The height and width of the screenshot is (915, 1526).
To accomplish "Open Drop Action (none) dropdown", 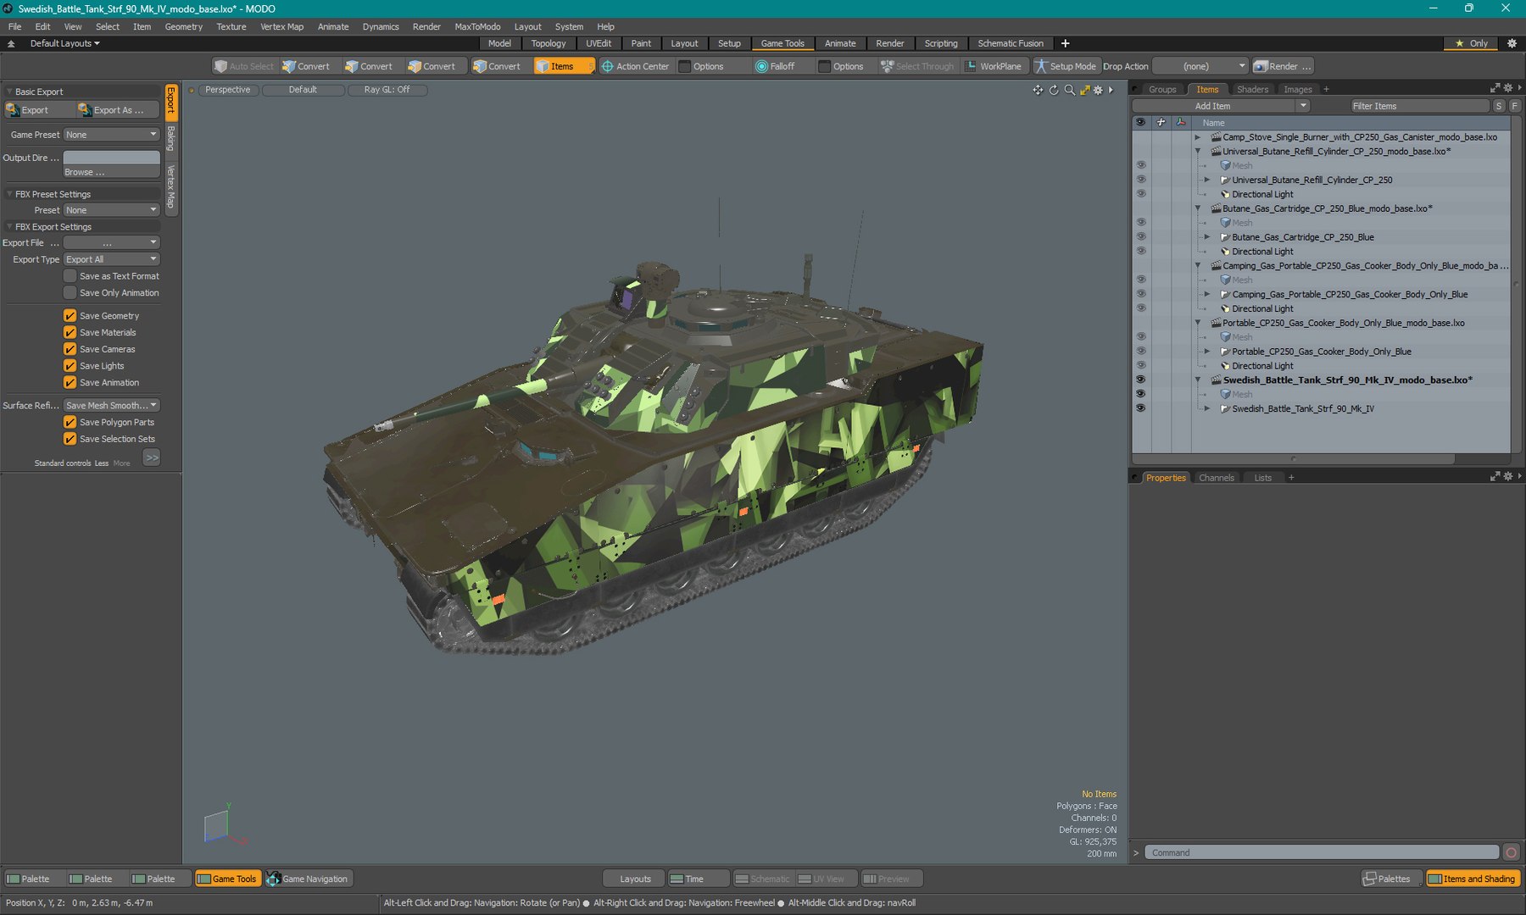I will coord(1200,66).
